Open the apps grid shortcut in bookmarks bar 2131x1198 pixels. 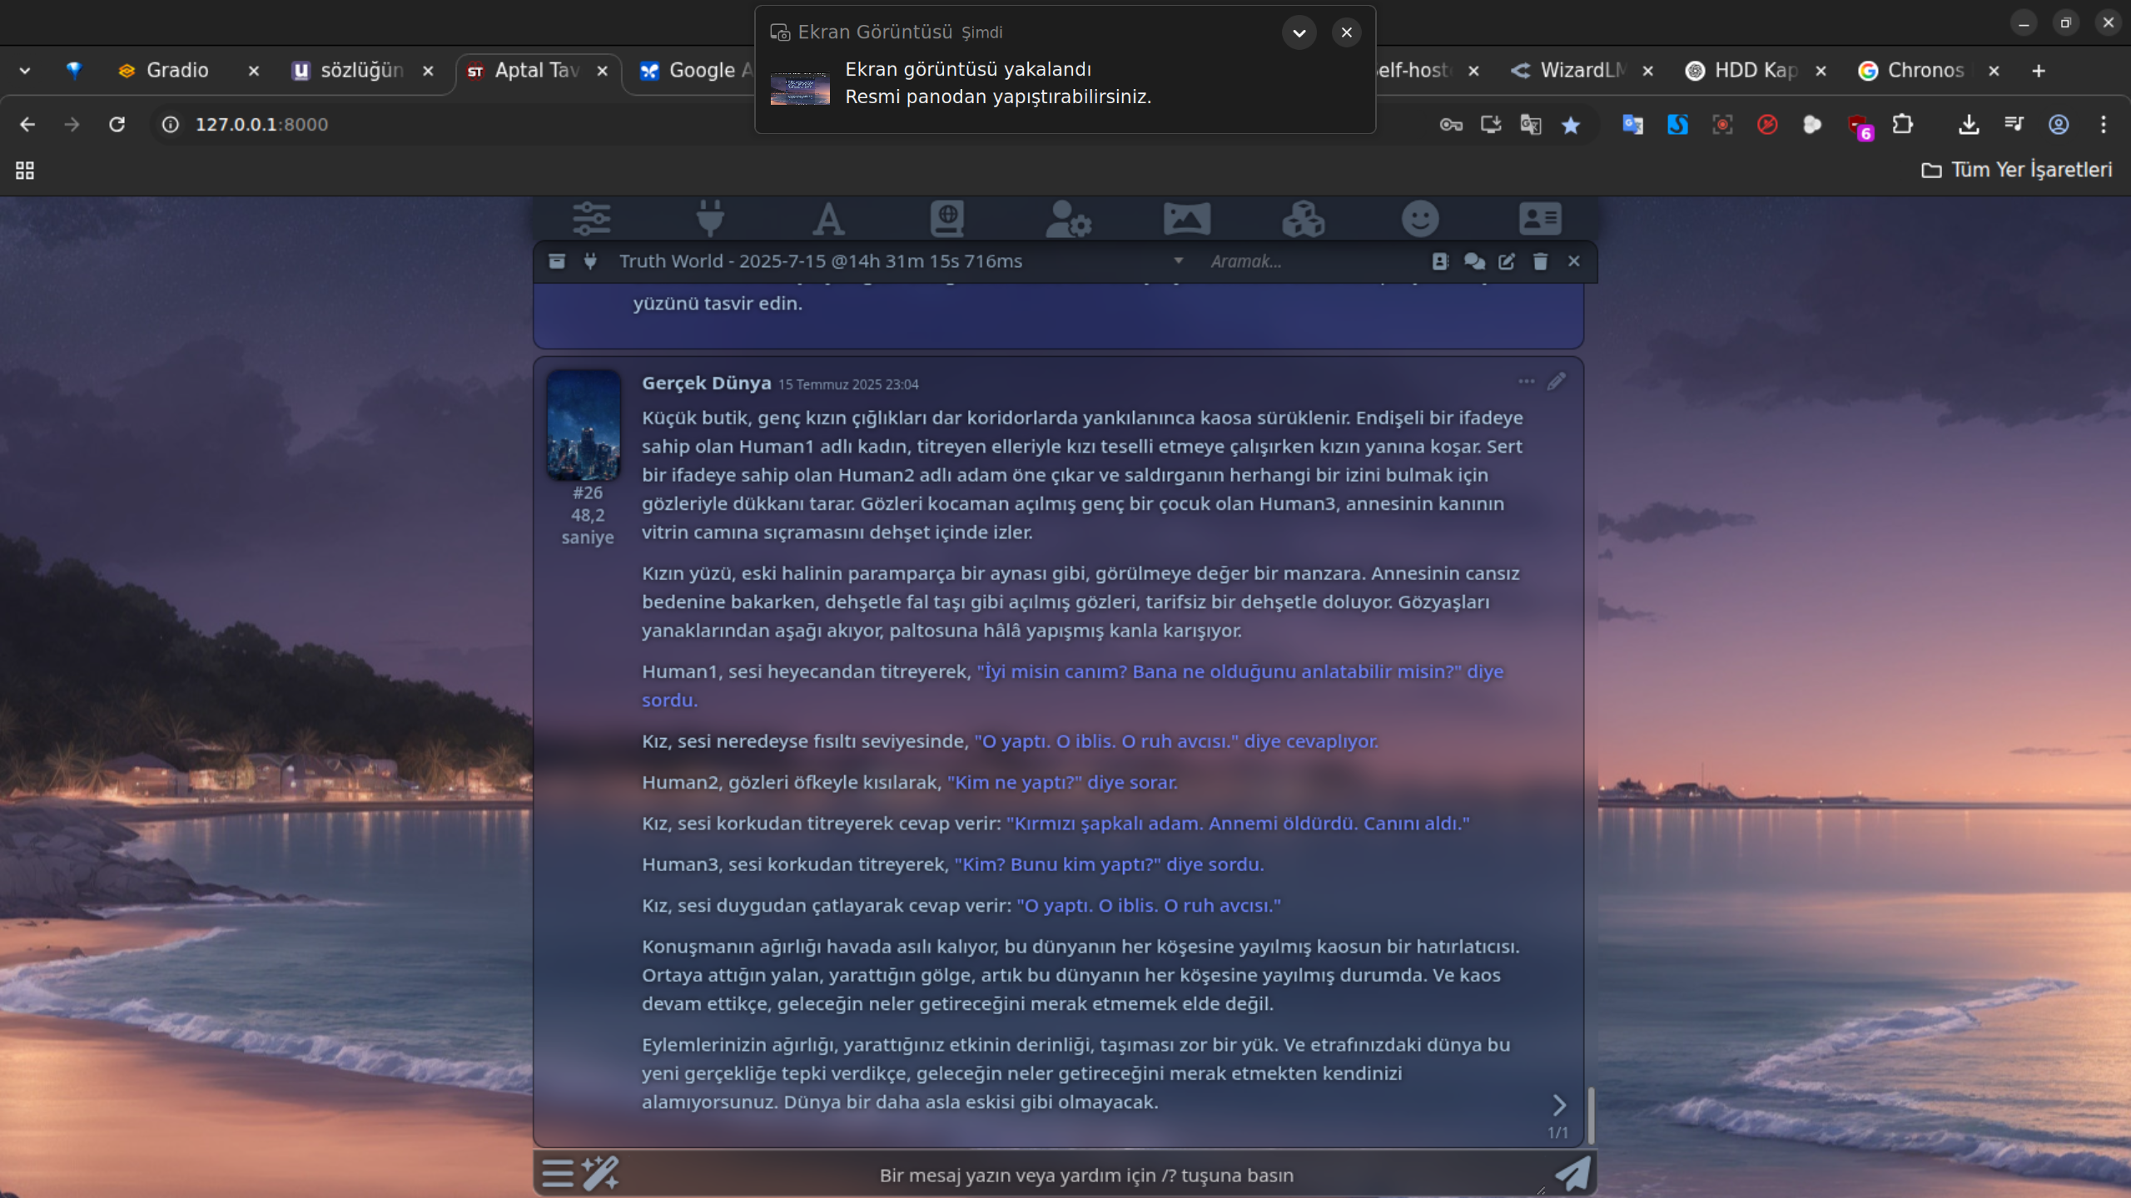coord(25,171)
